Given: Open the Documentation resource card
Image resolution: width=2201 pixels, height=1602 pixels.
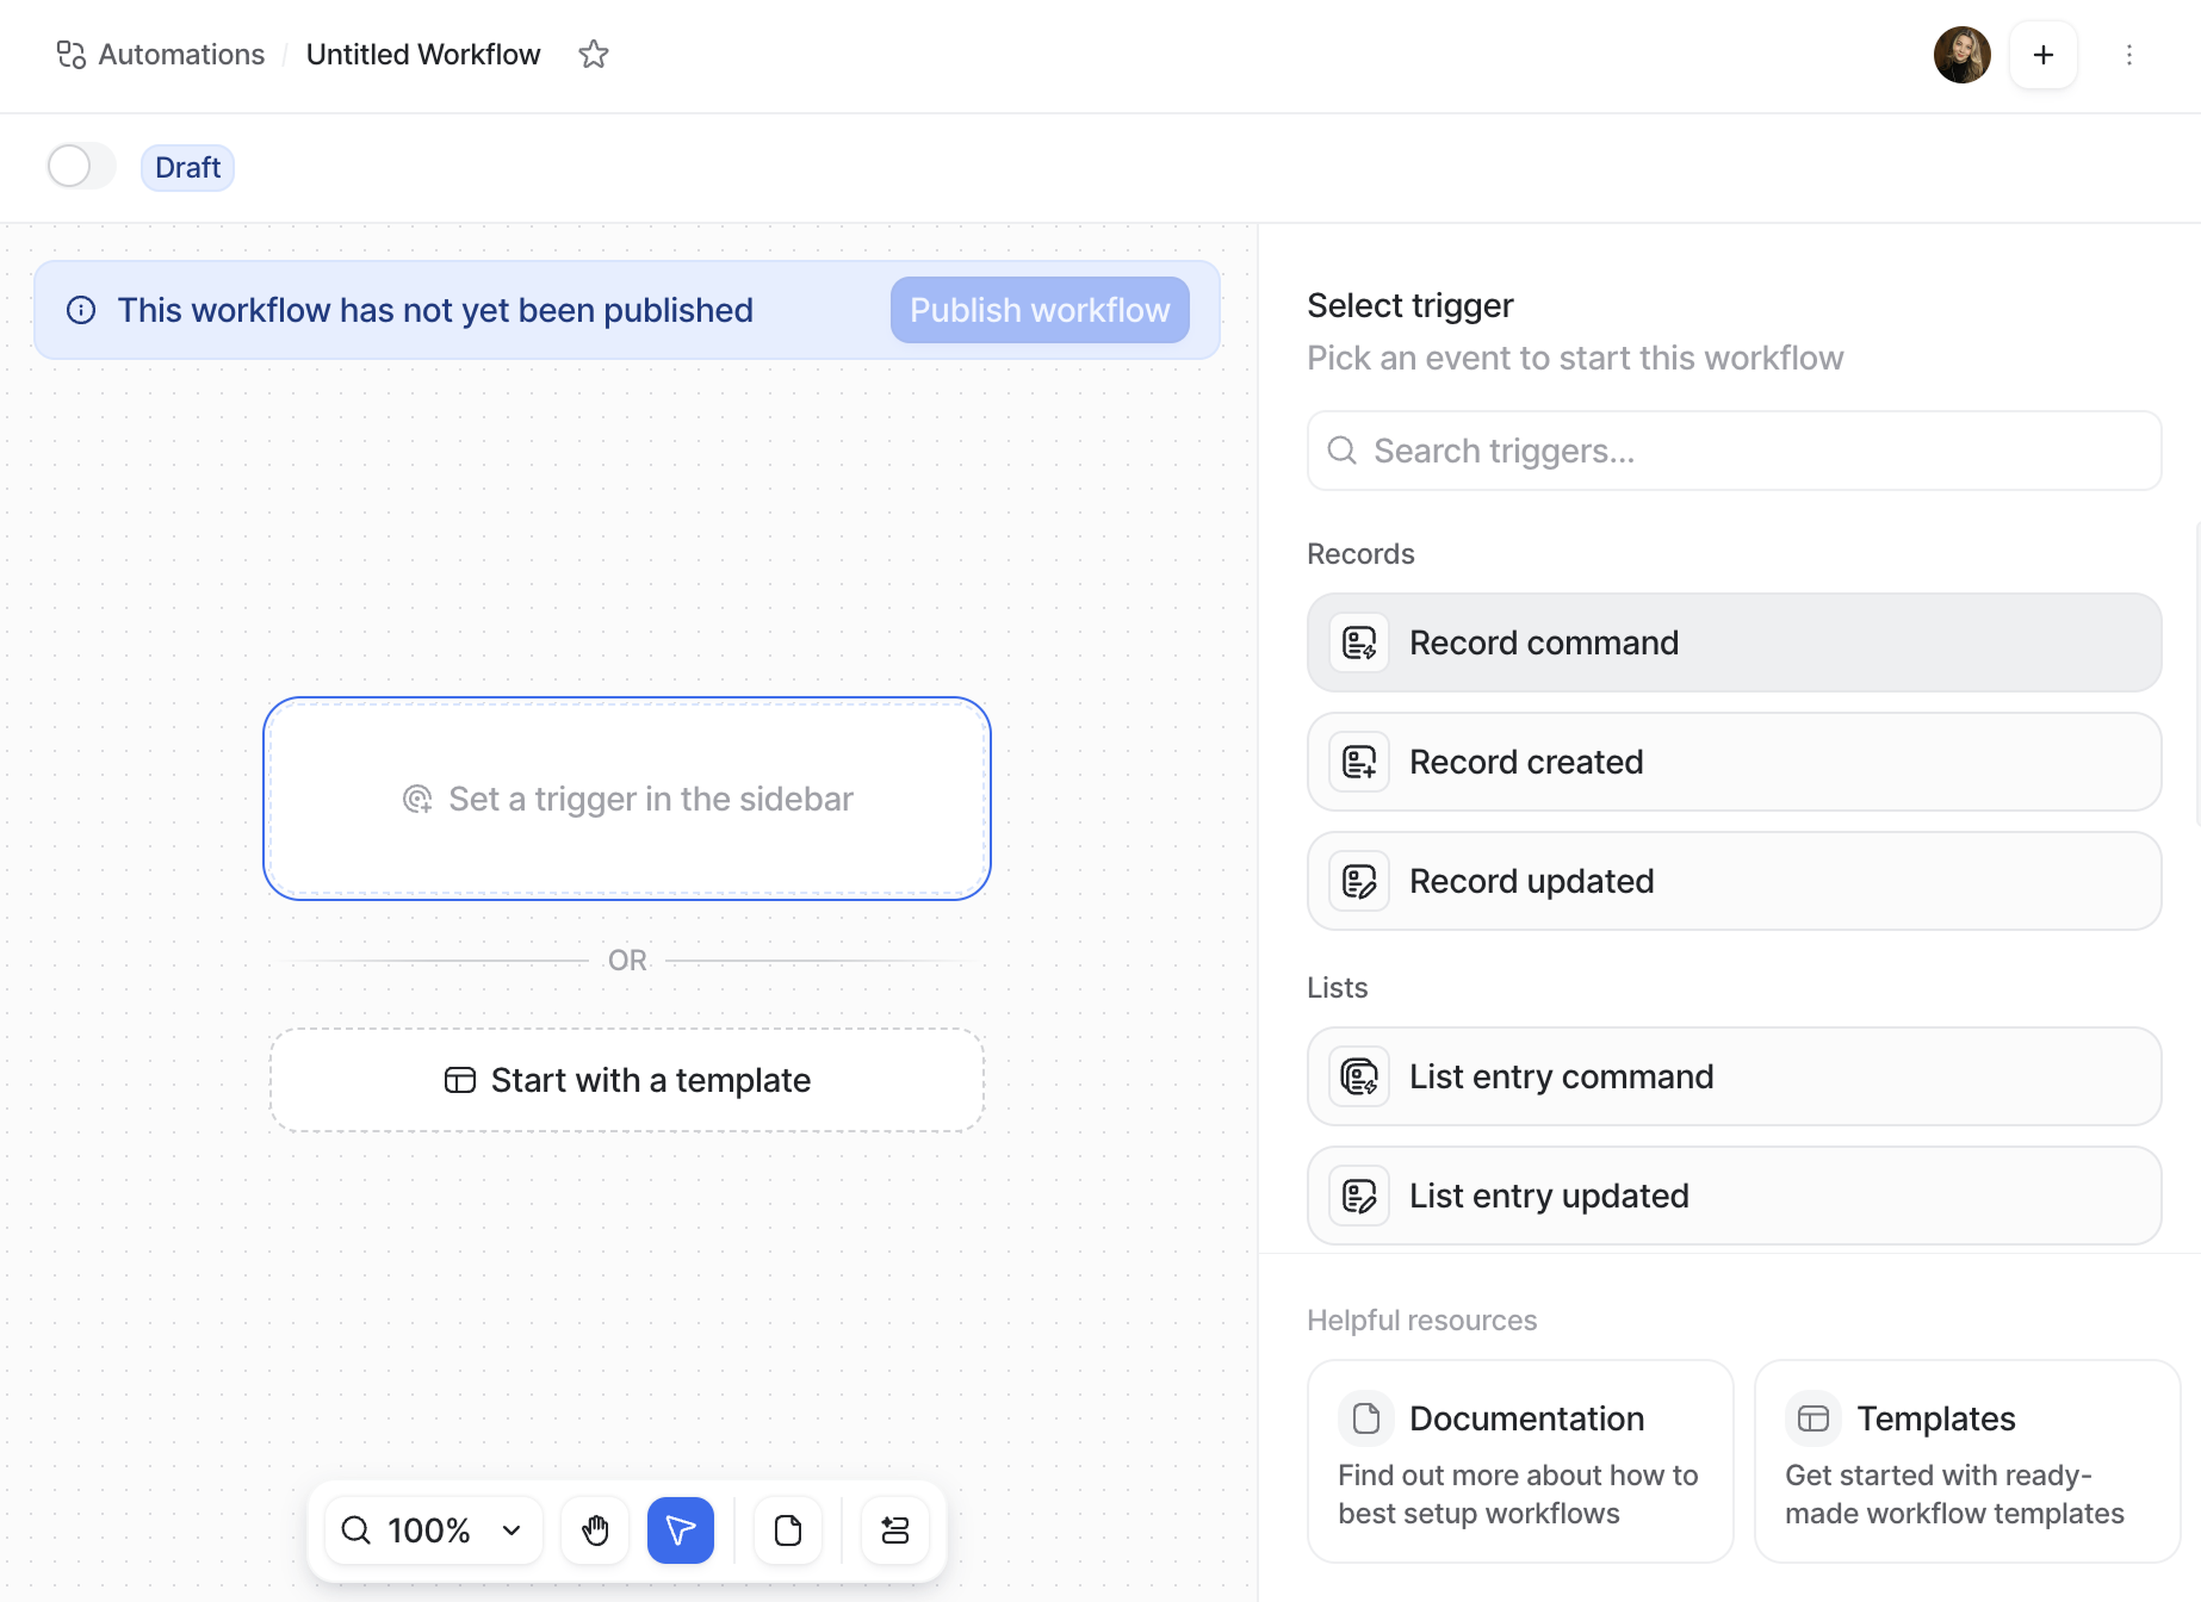Looking at the screenshot, I should [x=1519, y=1460].
